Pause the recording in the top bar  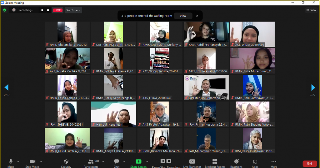pyautogui.click(x=42, y=10)
